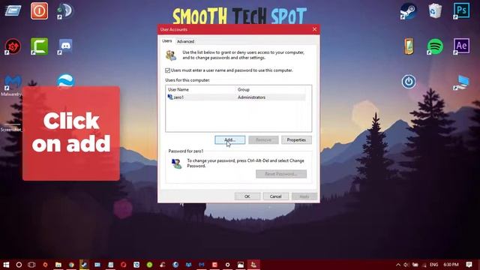This screenshot has height=270, width=480.
Task: Click OK in the User Accounts dialog
Action: (247, 196)
